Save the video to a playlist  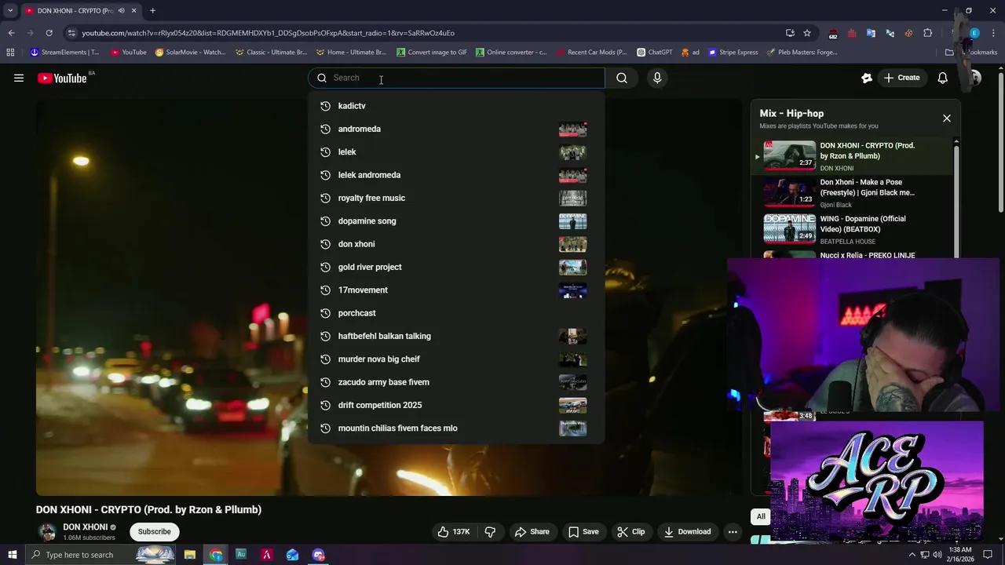coord(583,531)
